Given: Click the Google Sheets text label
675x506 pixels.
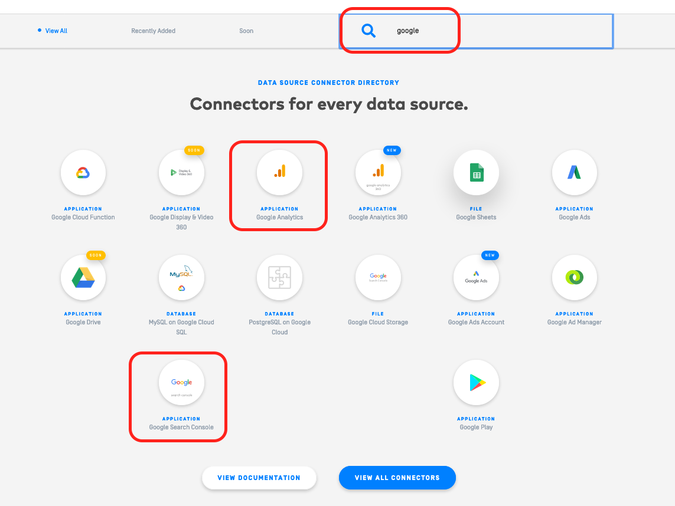Looking at the screenshot, I should click(476, 217).
